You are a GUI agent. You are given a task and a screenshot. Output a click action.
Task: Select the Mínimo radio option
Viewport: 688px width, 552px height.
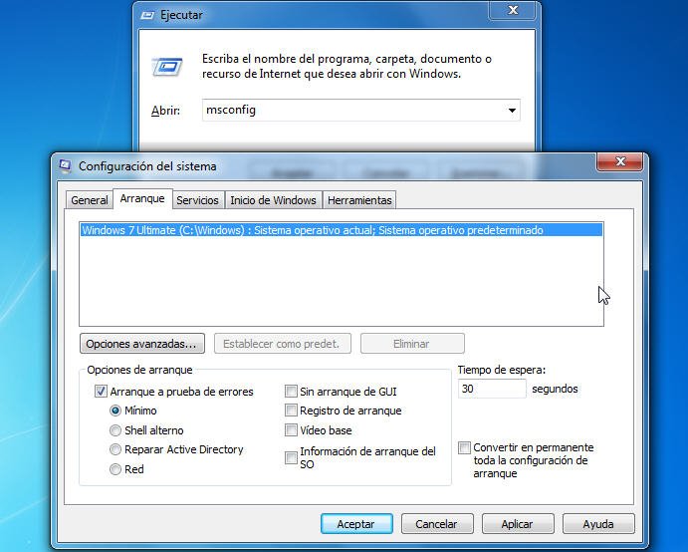point(115,411)
